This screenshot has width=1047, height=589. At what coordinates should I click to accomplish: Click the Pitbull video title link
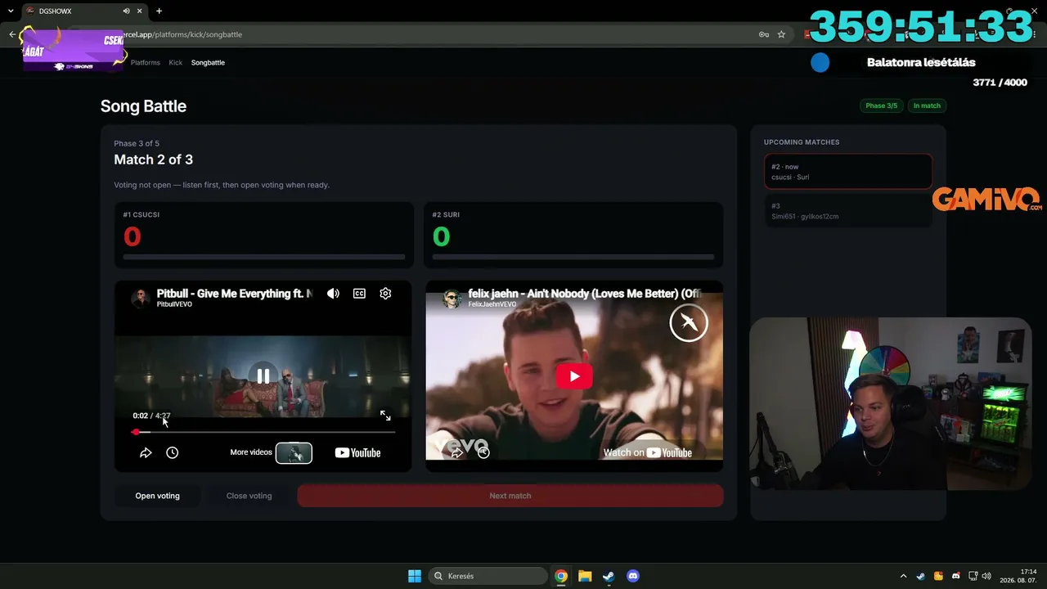tap(235, 293)
